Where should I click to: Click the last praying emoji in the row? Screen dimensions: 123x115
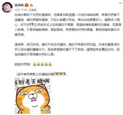(50, 64)
